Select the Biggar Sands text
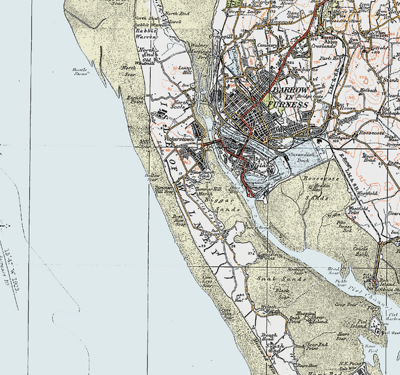 tap(223, 205)
